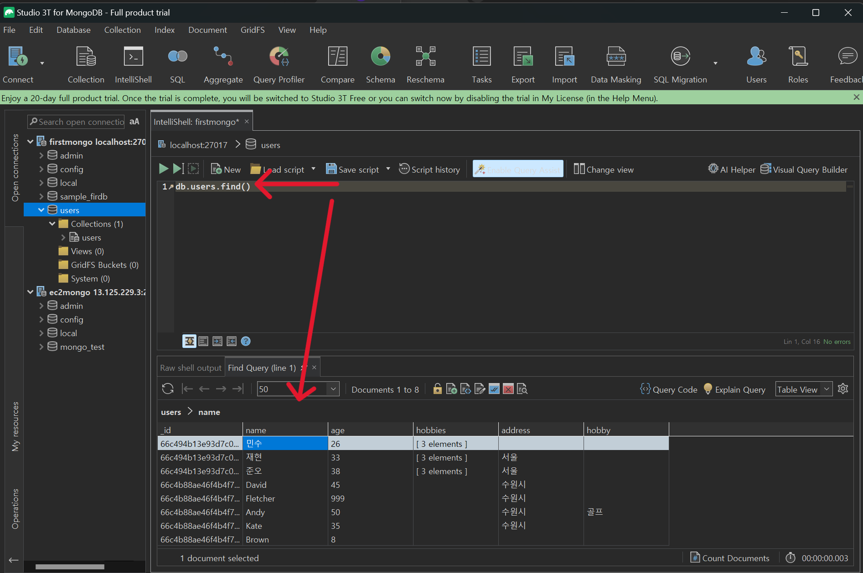Open the Users manager
The width and height of the screenshot is (863, 573).
(x=756, y=65)
